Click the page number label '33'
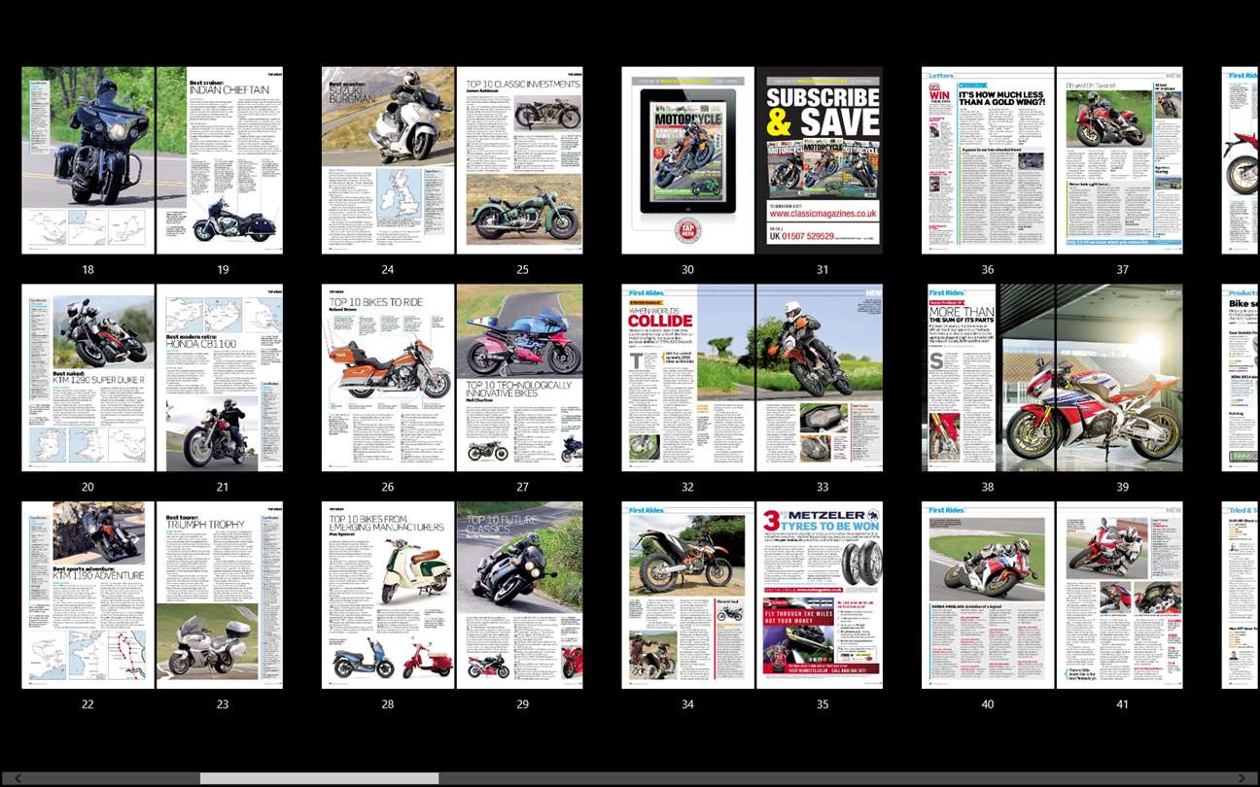Screen dimensions: 1260x787 point(822,487)
